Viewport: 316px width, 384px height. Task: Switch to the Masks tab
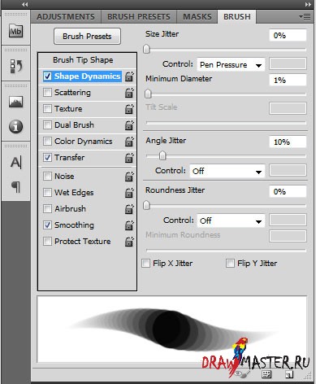coord(197,17)
